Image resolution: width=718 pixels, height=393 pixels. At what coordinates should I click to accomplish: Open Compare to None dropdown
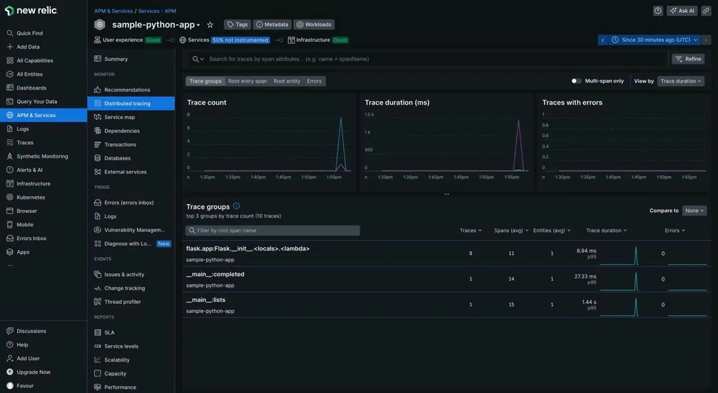[694, 211]
